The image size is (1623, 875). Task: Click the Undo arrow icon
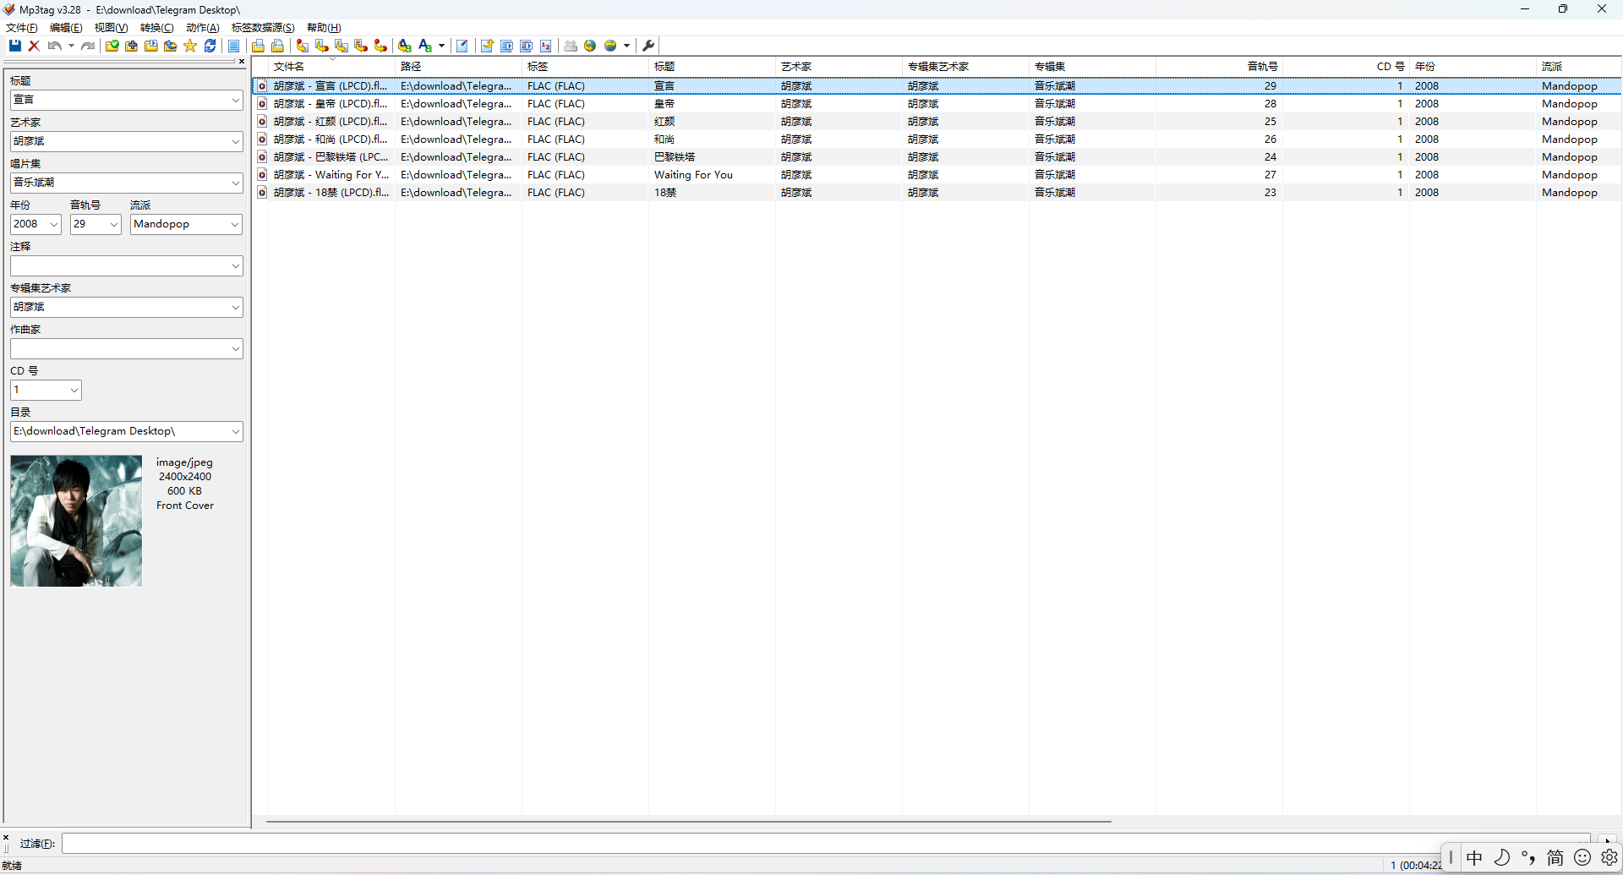click(x=55, y=46)
